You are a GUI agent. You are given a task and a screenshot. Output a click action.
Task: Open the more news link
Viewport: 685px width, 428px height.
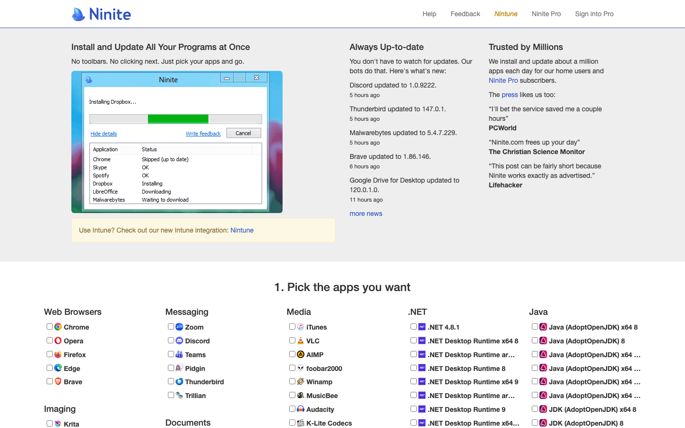click(366, 214)
